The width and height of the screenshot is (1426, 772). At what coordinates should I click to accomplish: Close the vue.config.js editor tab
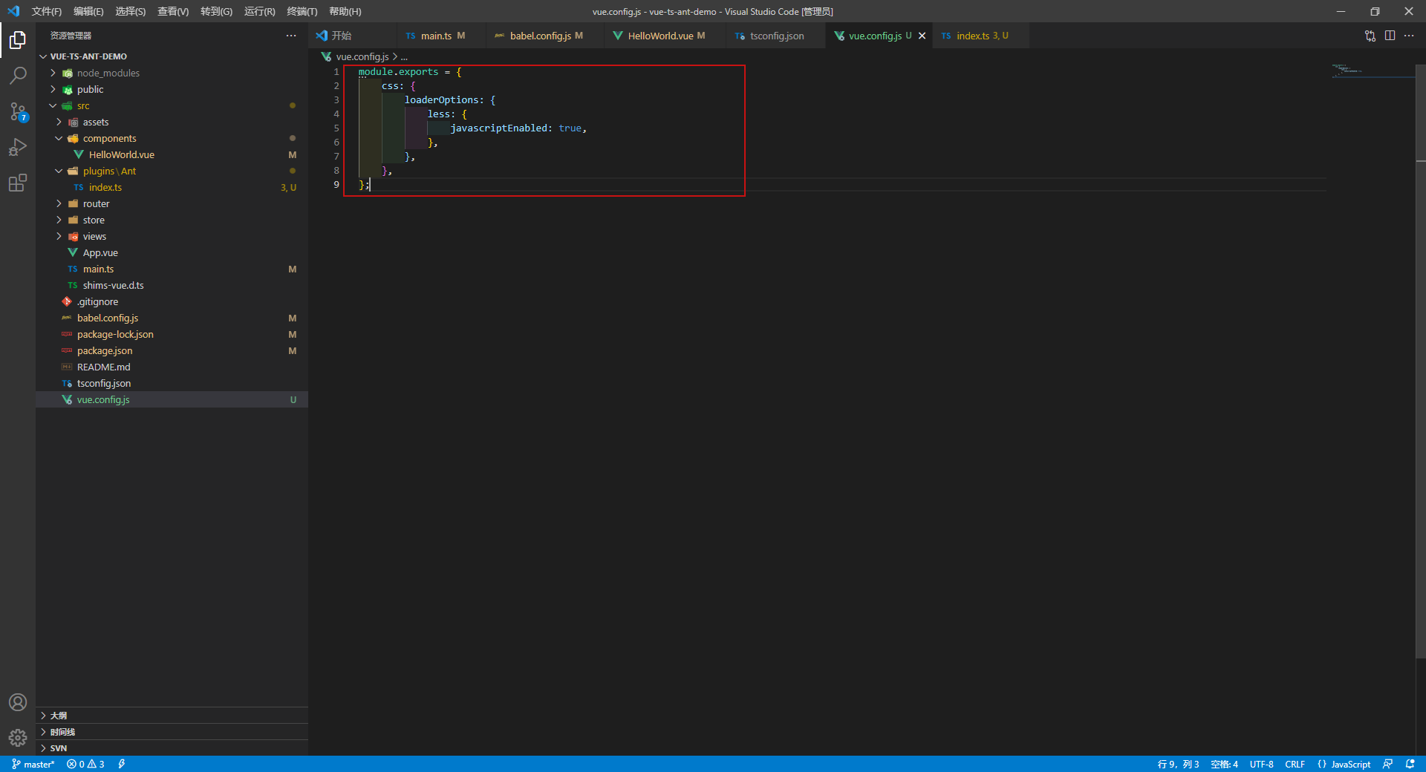[922, 36]
